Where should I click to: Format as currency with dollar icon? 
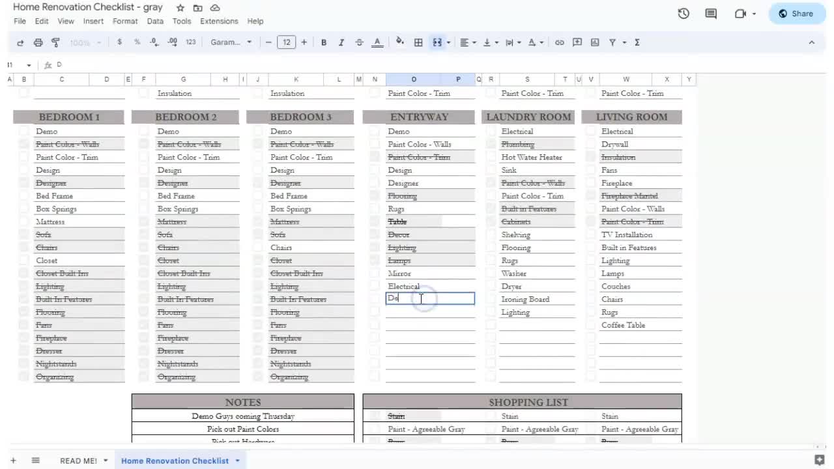tap(119, 42)
